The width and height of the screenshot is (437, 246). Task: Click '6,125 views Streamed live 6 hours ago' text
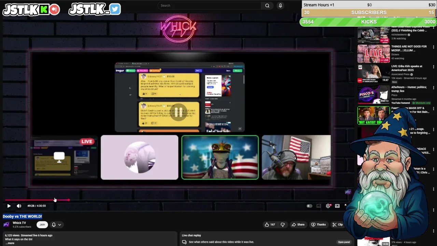29,235
